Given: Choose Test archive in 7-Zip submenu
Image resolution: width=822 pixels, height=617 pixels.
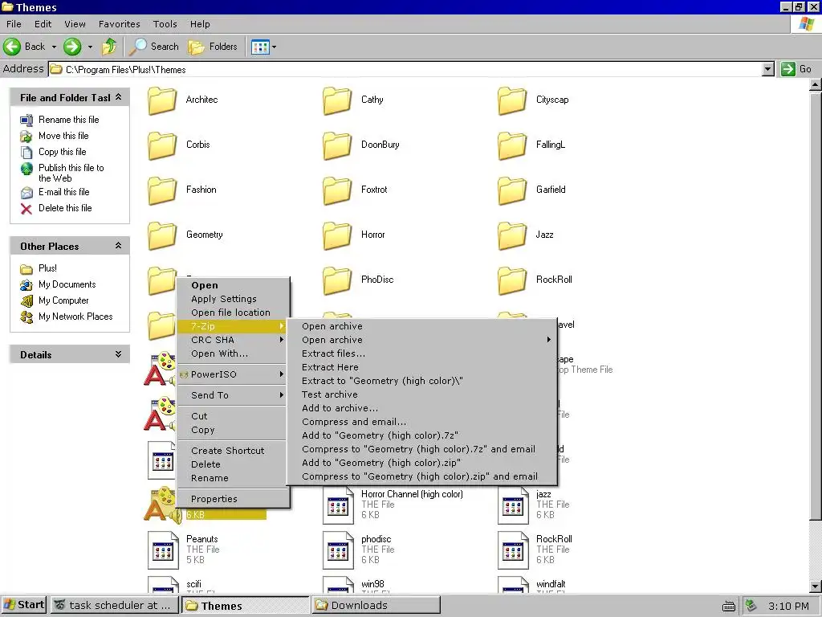Looking at the screenshot, I should click(422, 394).
